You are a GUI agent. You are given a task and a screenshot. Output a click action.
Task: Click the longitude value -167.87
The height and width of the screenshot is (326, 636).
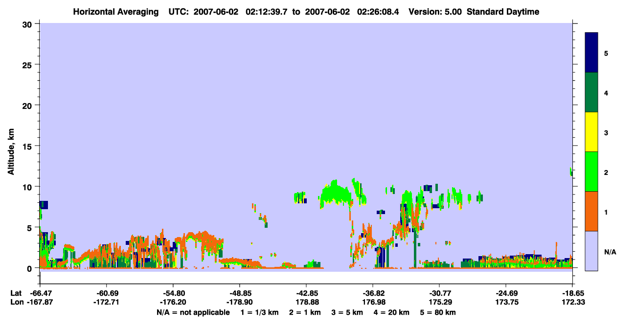coord(40,302)
